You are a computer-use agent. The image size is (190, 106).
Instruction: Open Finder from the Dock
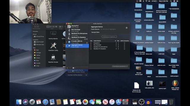tap(19, 102)
